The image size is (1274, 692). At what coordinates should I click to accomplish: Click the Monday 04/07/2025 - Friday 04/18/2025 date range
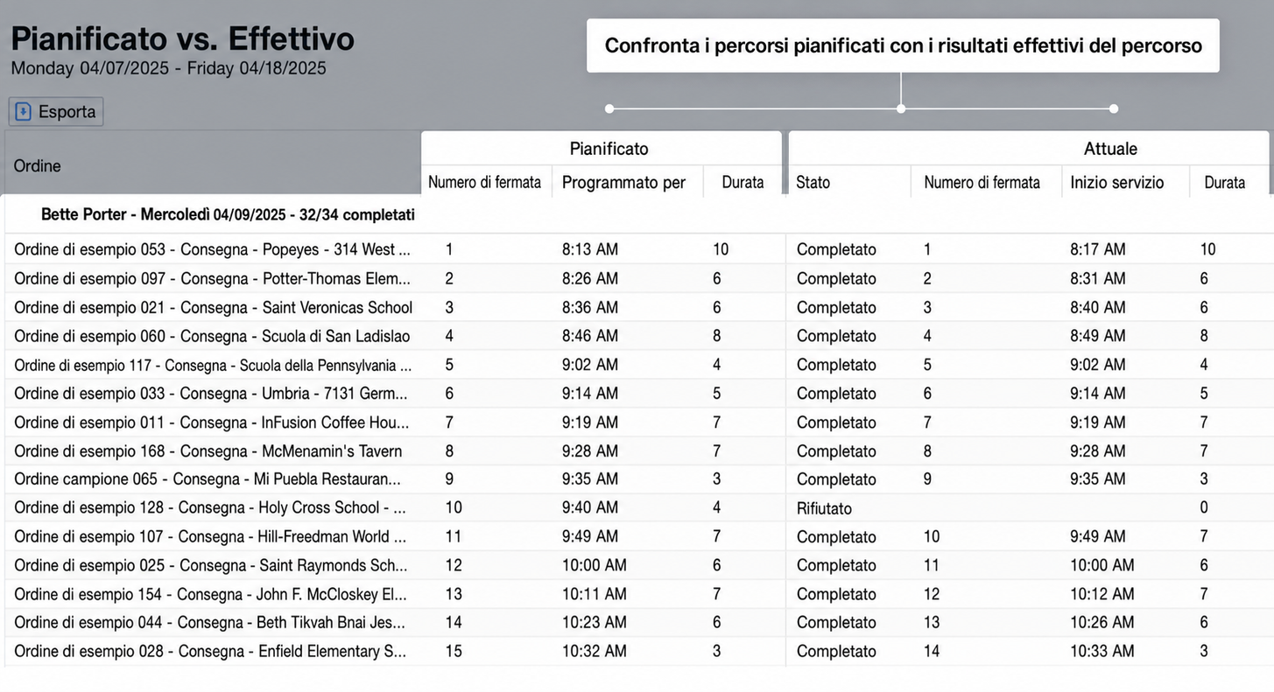coord(169,68)
